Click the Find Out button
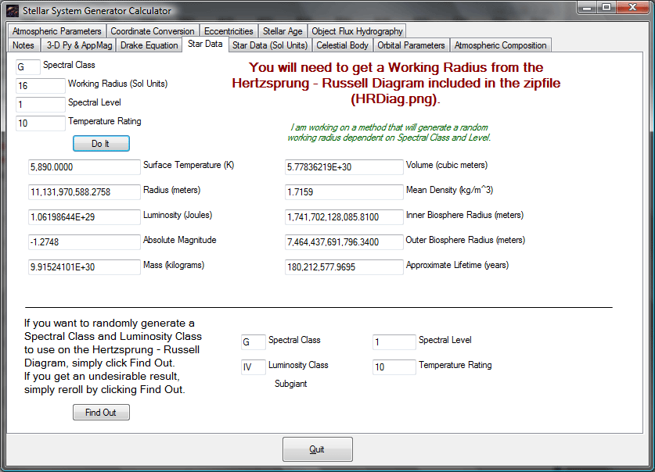Image resolution: width=655 pixels, height=472 pixels. tap(101, 413)
